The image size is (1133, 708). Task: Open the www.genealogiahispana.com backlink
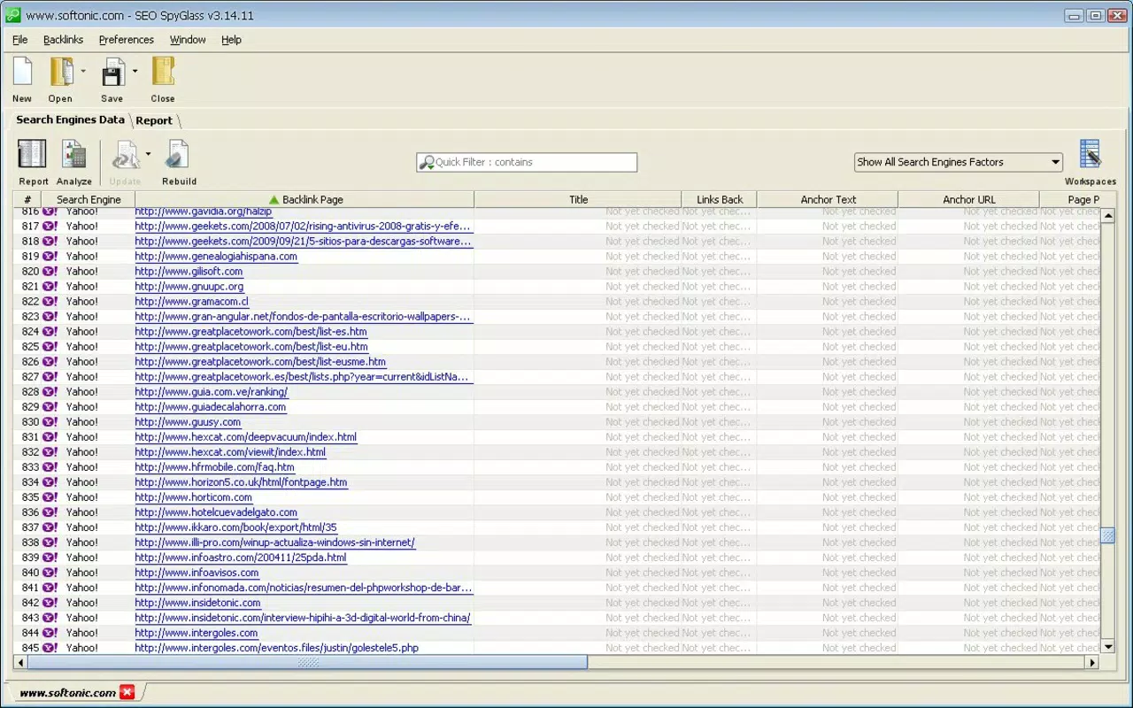point(216,256)
